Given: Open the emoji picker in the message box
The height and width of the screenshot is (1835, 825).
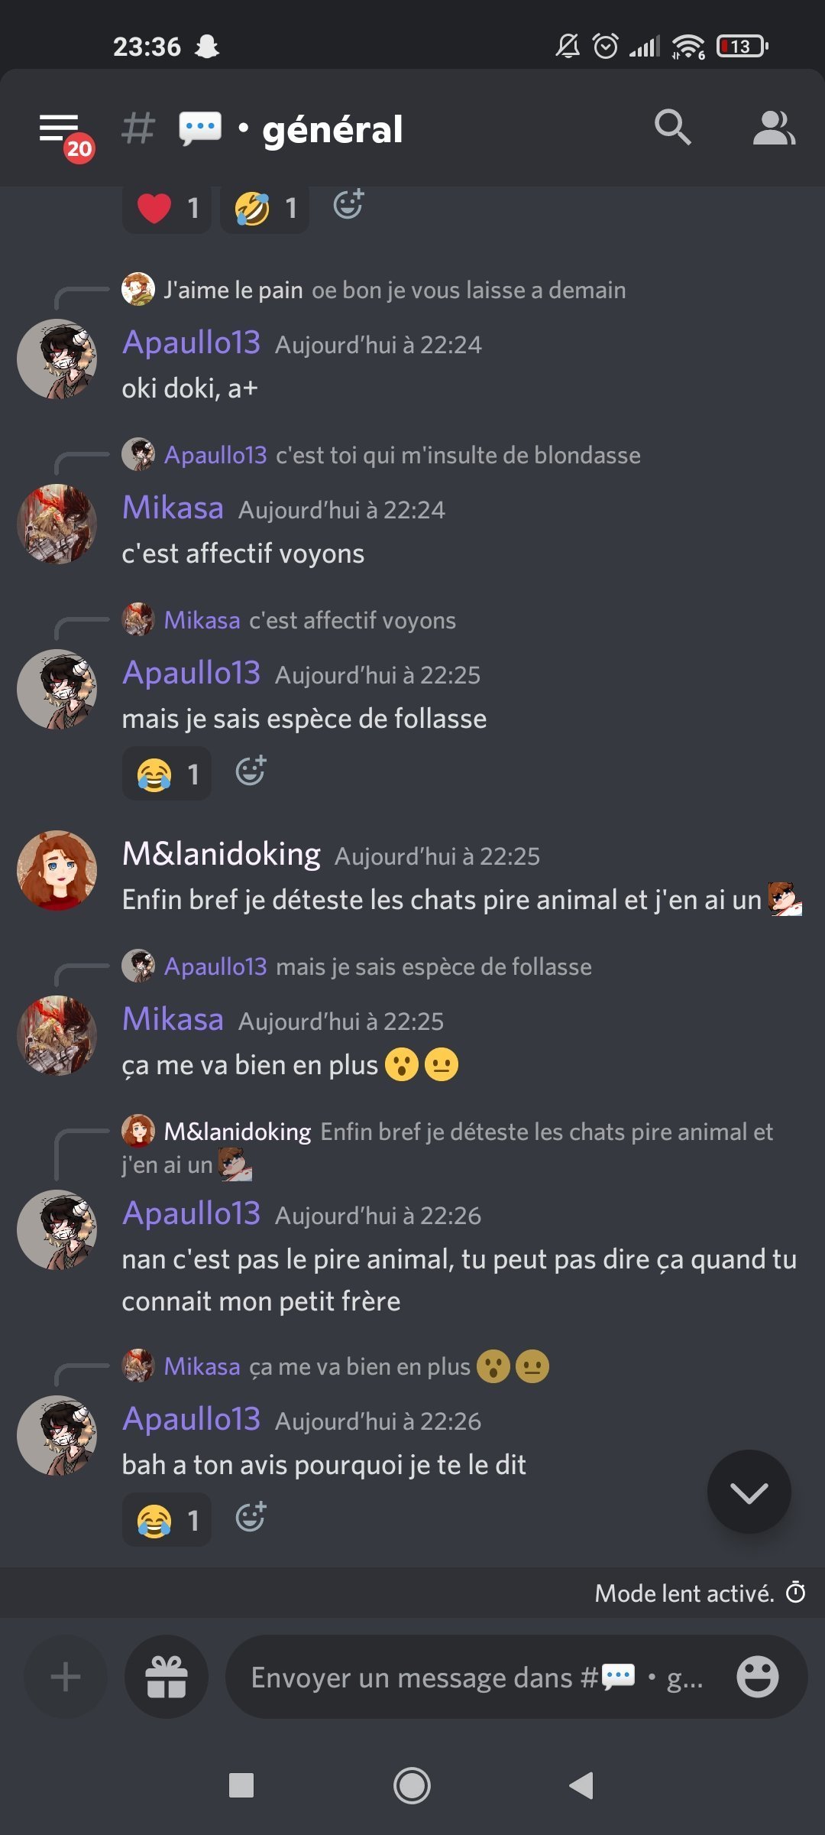Looking at the screenshot, I should 757,1677.
